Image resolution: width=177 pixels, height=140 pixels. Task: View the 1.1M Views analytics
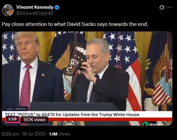[59, 134]
